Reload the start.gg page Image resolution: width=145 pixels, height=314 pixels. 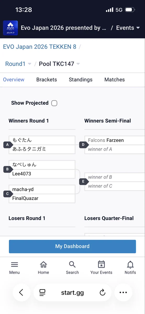(102, 293)
